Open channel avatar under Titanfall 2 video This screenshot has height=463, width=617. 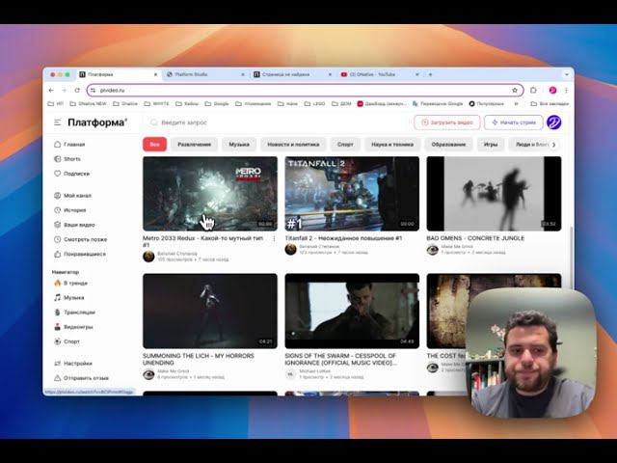pyautogui.click(x=291, y=249)
